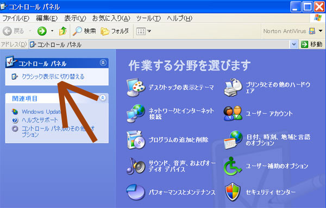The height and width of the screenshot is (208, 326).
Task: Open ユーザー補助のオプション wheelchair icon
Action: 233,166
